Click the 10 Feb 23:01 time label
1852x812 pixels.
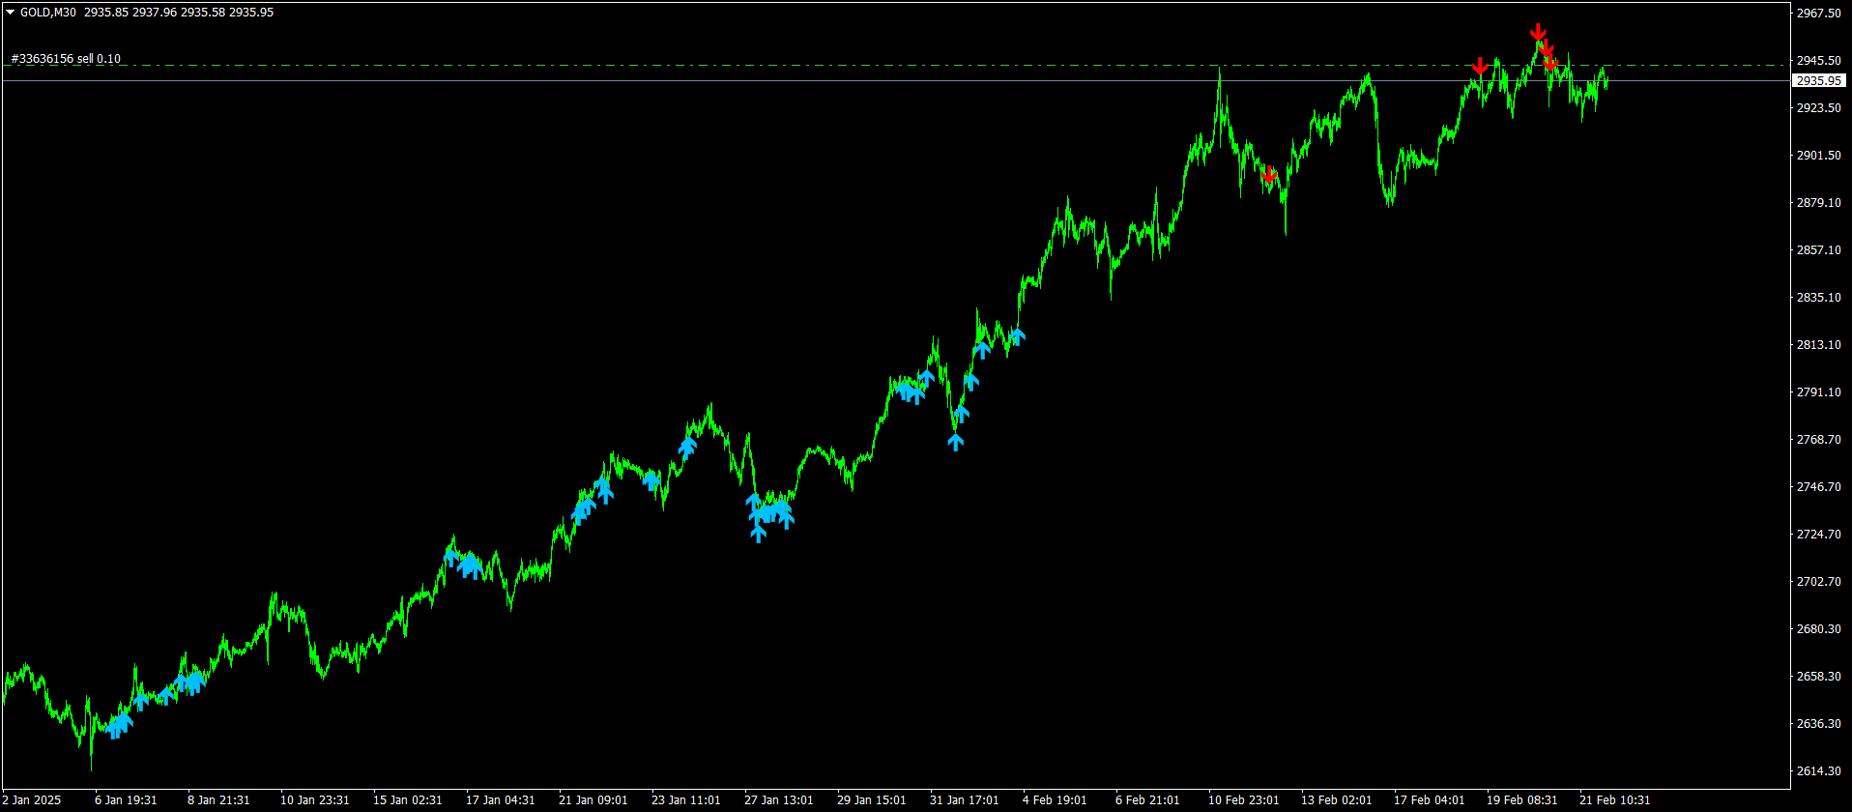click(1244, 800)
